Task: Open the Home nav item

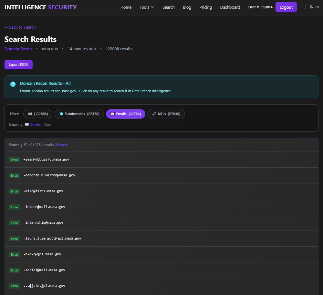Action: coord(126,7)
